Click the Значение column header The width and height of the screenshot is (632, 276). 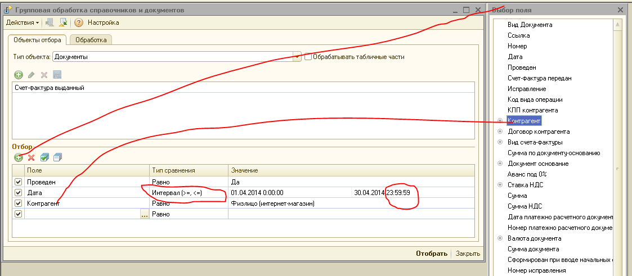(351, 170)
